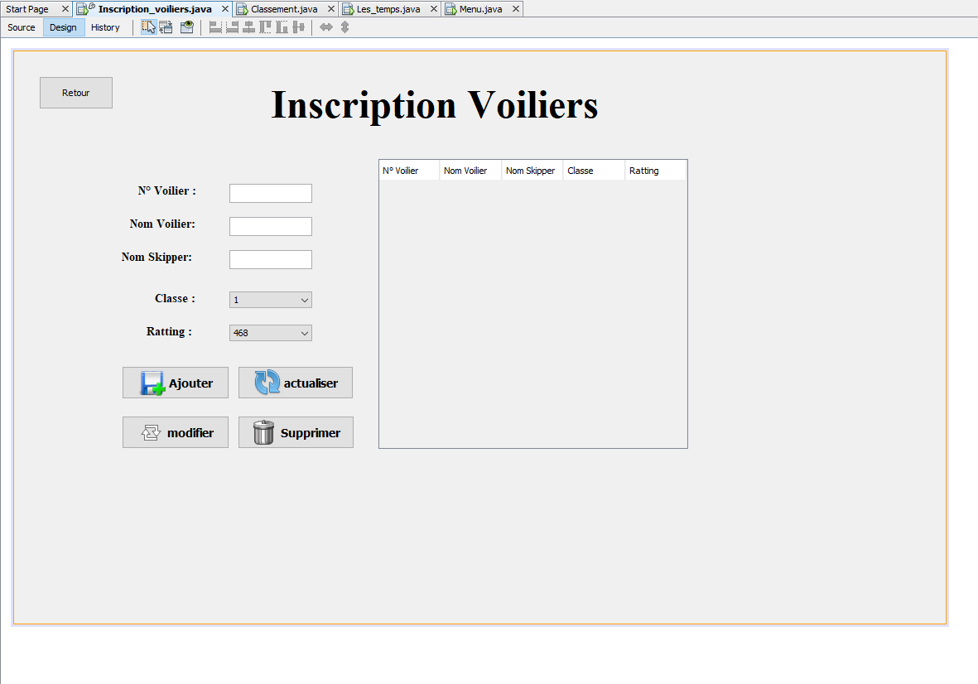Click the horizontal resizability arrow icon
978x684 pixels.
[x=326, y=27]
